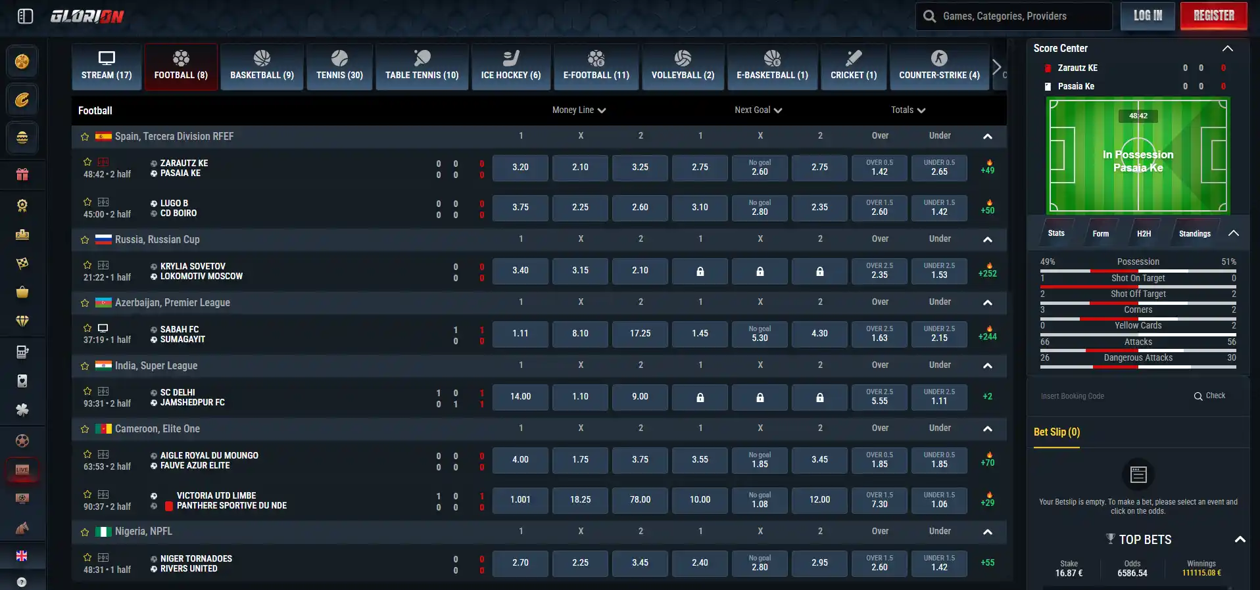Open the Money Line market dropdown
Screen dimensions: 1260x590
[579, 110]
